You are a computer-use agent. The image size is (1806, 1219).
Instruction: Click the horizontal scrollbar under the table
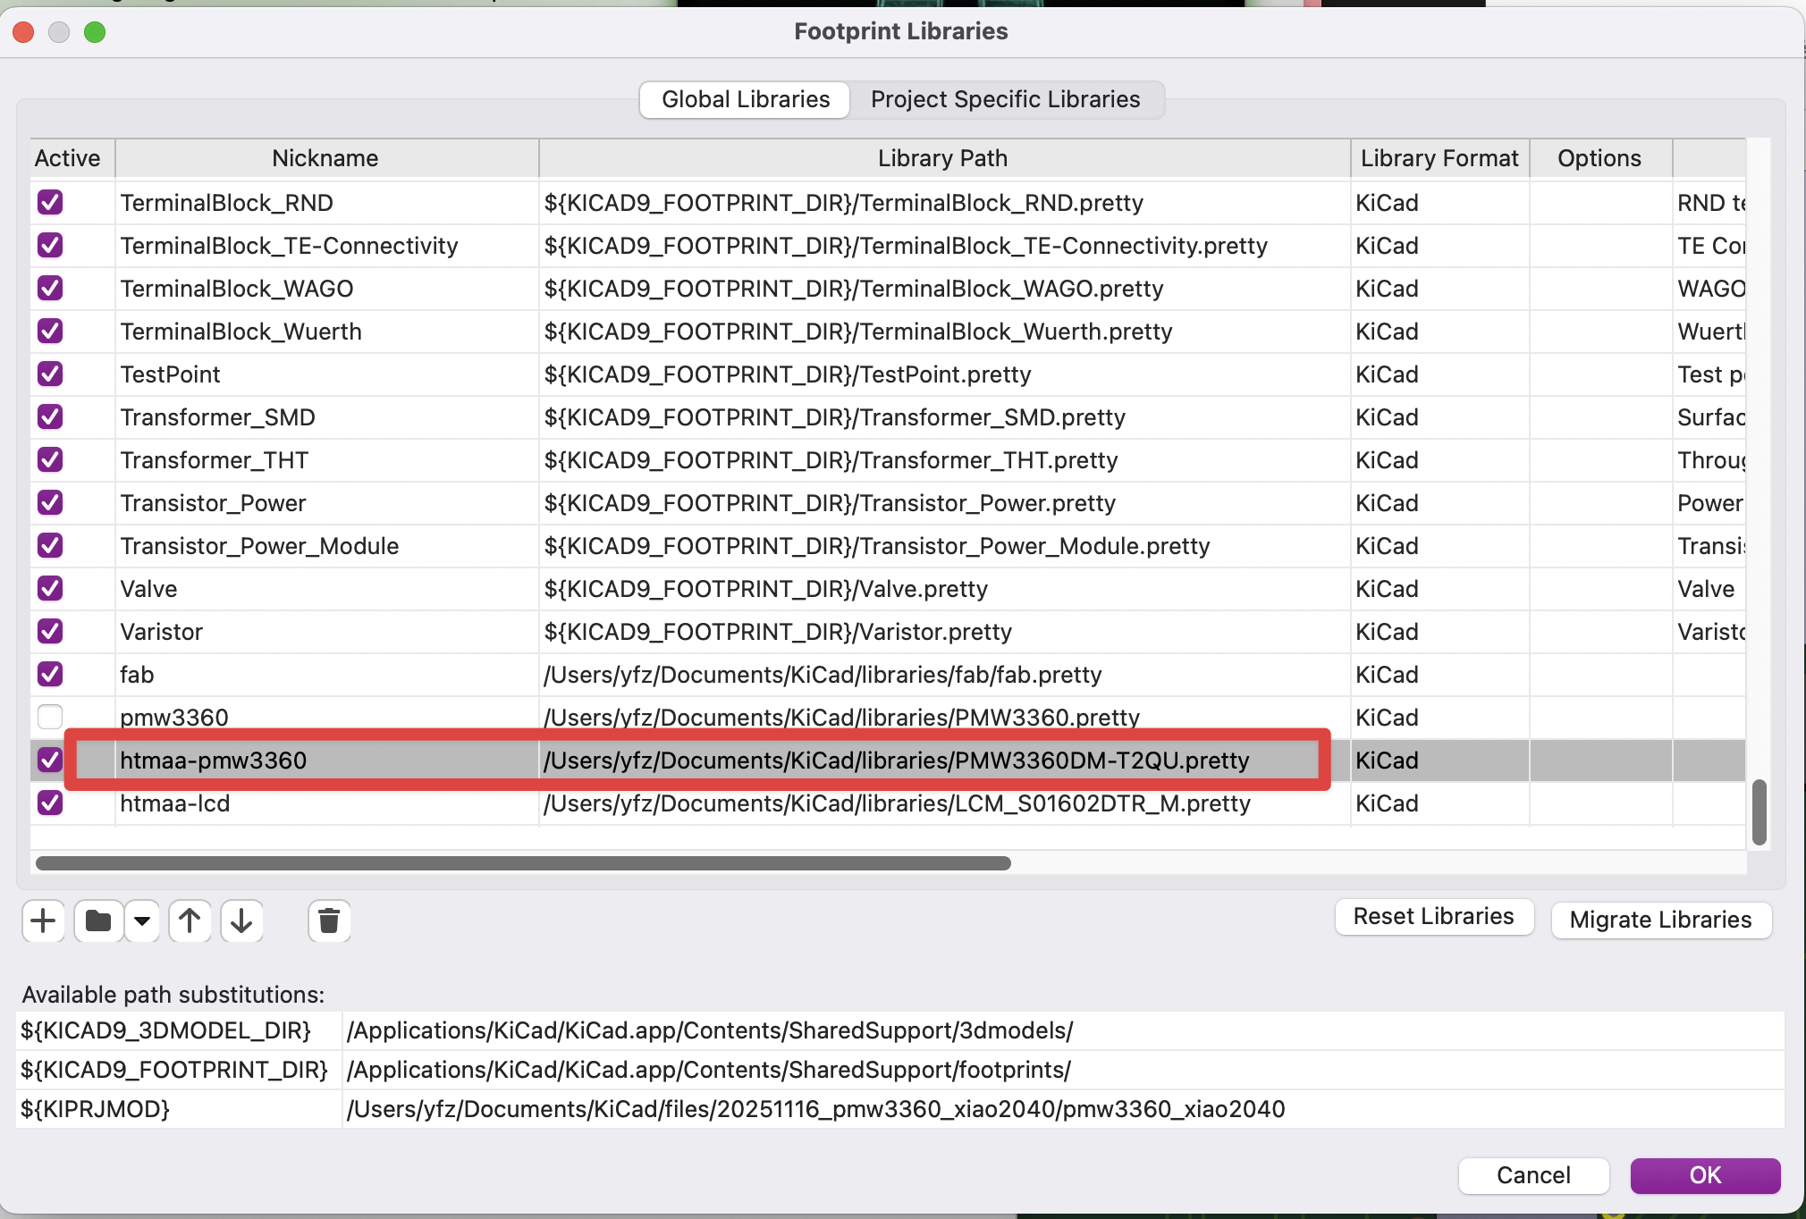[523, 863]
